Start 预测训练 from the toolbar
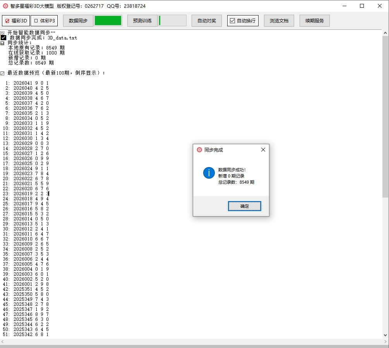This screenshot has width=389, height=348. 142,21
